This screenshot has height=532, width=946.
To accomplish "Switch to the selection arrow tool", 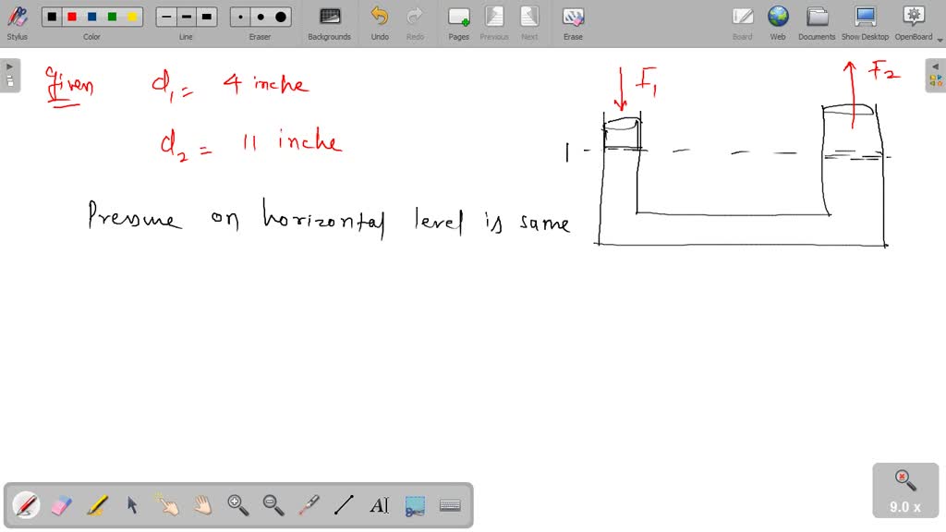I will pos(132,504).
